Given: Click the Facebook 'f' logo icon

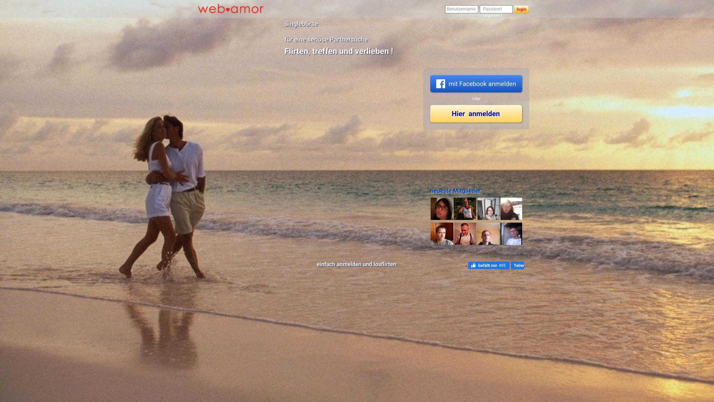Looking at the screenshot, I should pyautogui.click(x=440, y=84).
